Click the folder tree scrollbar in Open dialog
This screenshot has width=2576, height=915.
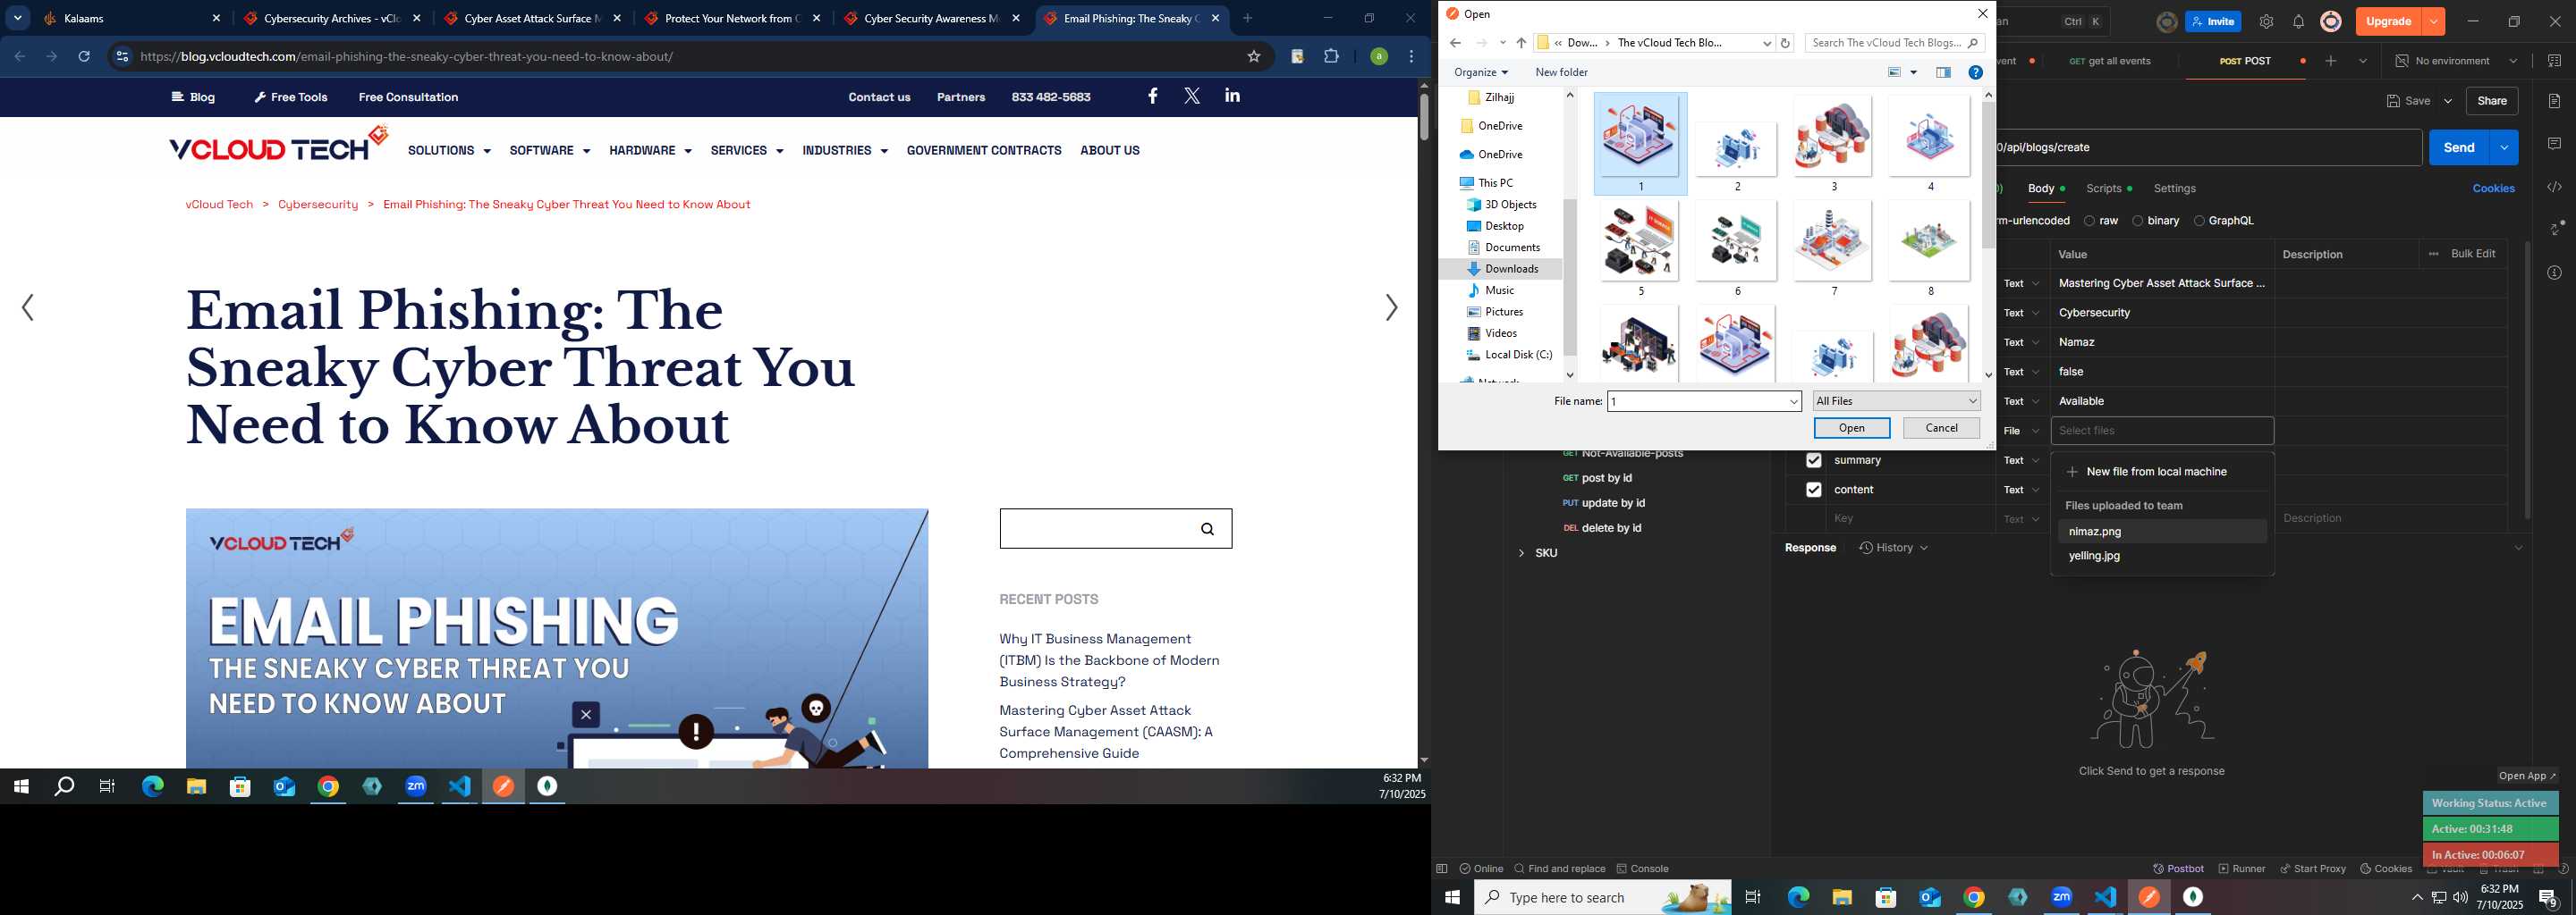pyautogui.click(x=1569, y=277)
